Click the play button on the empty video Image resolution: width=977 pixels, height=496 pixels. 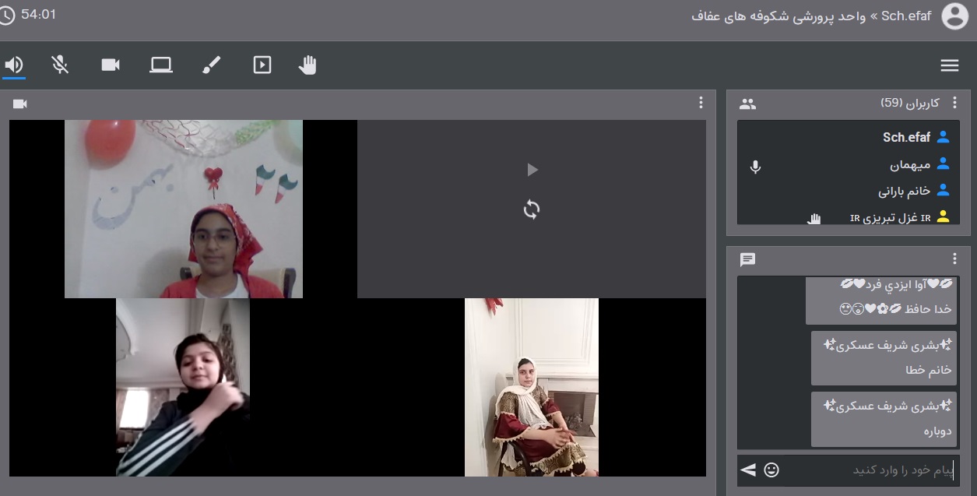pos(532,170)
